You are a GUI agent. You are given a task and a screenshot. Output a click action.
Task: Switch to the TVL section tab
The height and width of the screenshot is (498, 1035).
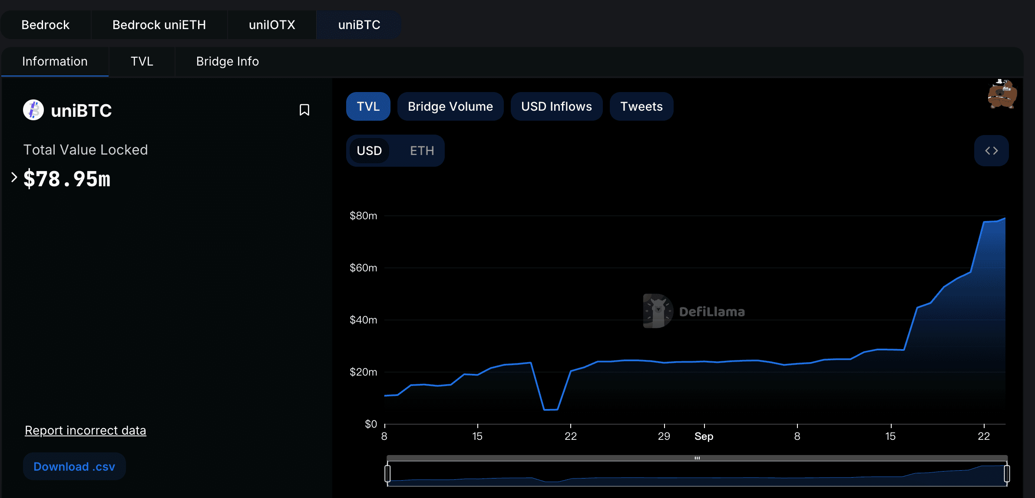pos(142,62)
